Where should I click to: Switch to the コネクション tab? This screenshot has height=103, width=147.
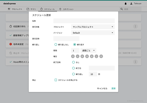66,9
